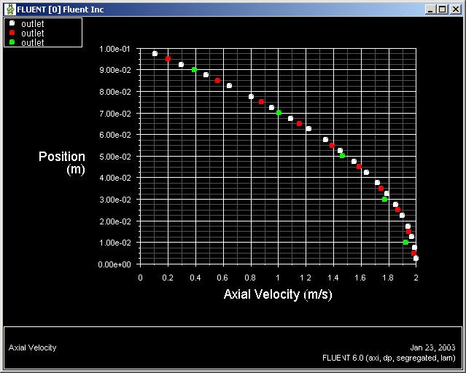This screenshot has width=466, height=373.
Task: Click the Axial Velocity (m/s) axis title
Action: (278, 294)
